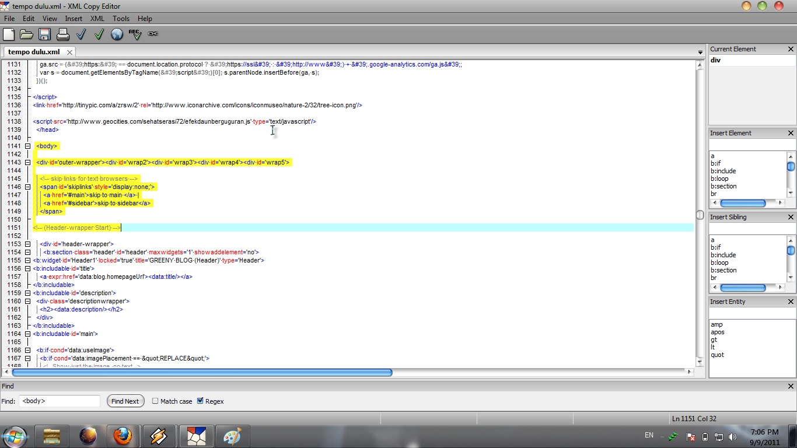The image size is (797, 448).
Task: Check well-formedness with the blue checkmark
Action: click(81, 34)
